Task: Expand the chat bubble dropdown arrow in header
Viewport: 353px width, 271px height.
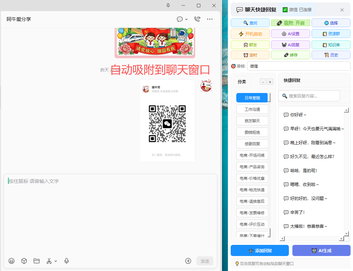Action: tap(186, 20)
